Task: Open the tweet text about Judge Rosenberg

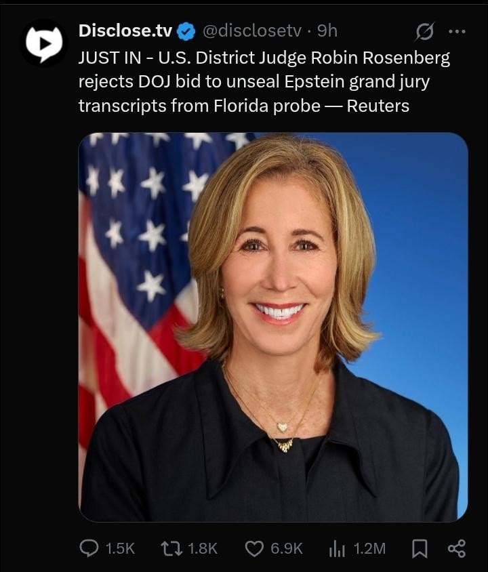Action: pyautogui.click(x=264, y=82)
